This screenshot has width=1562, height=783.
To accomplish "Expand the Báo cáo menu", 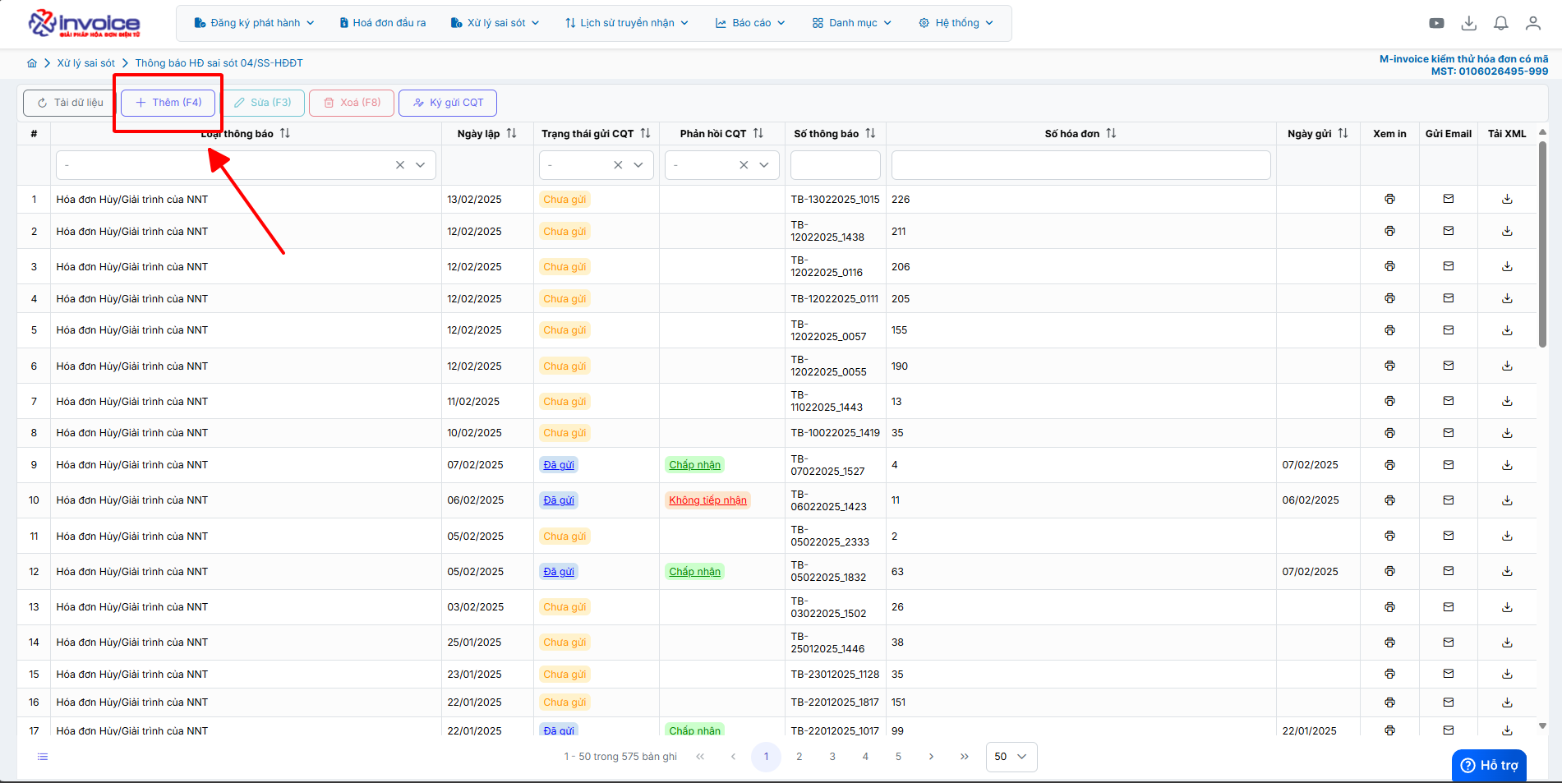I will coord(750,23).
